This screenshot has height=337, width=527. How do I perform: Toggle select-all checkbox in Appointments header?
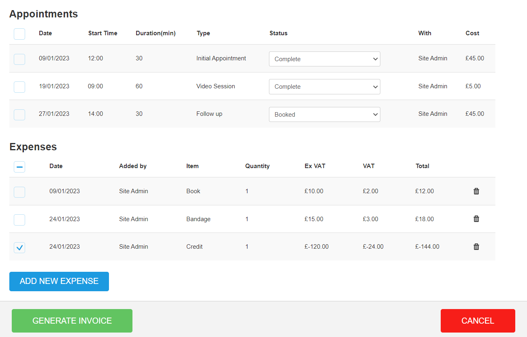click(x=19, y=34)
